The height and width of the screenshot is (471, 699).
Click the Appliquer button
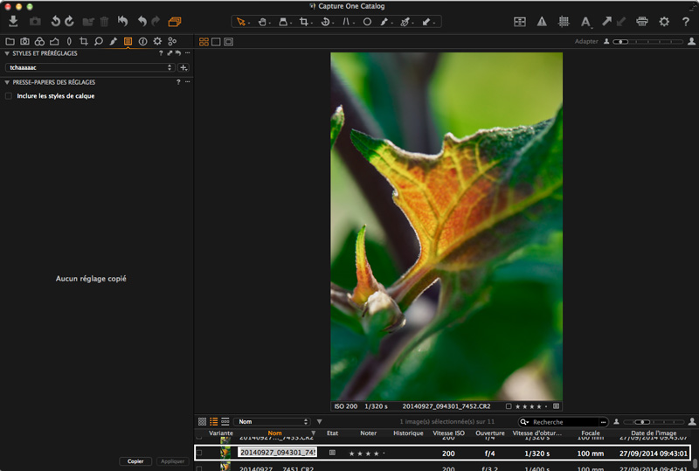click(172, 461)
